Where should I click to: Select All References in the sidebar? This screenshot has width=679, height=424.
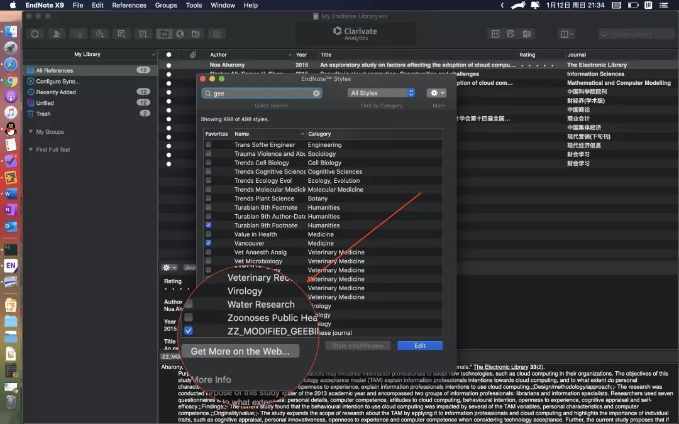point(89,70)
